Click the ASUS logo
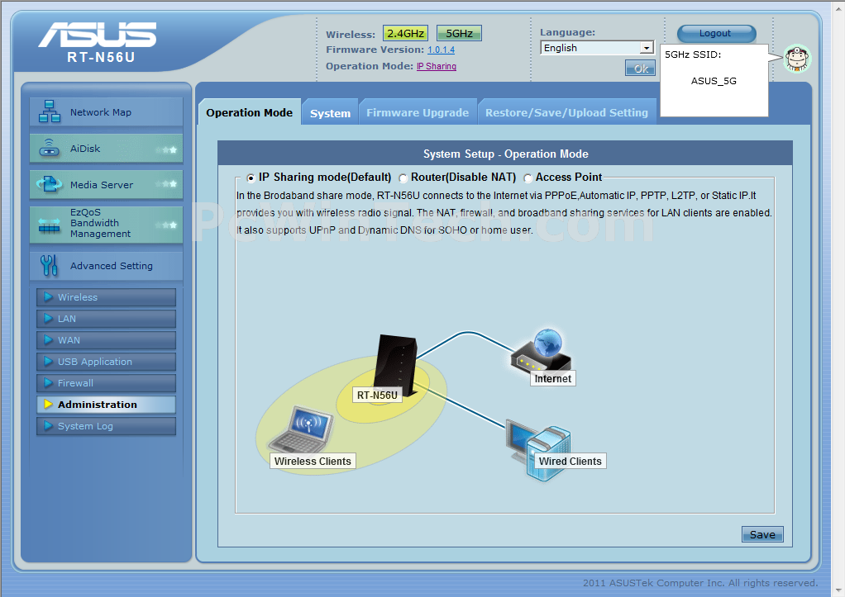This screenshot has width=845, height=597. [x=98, y=35]
